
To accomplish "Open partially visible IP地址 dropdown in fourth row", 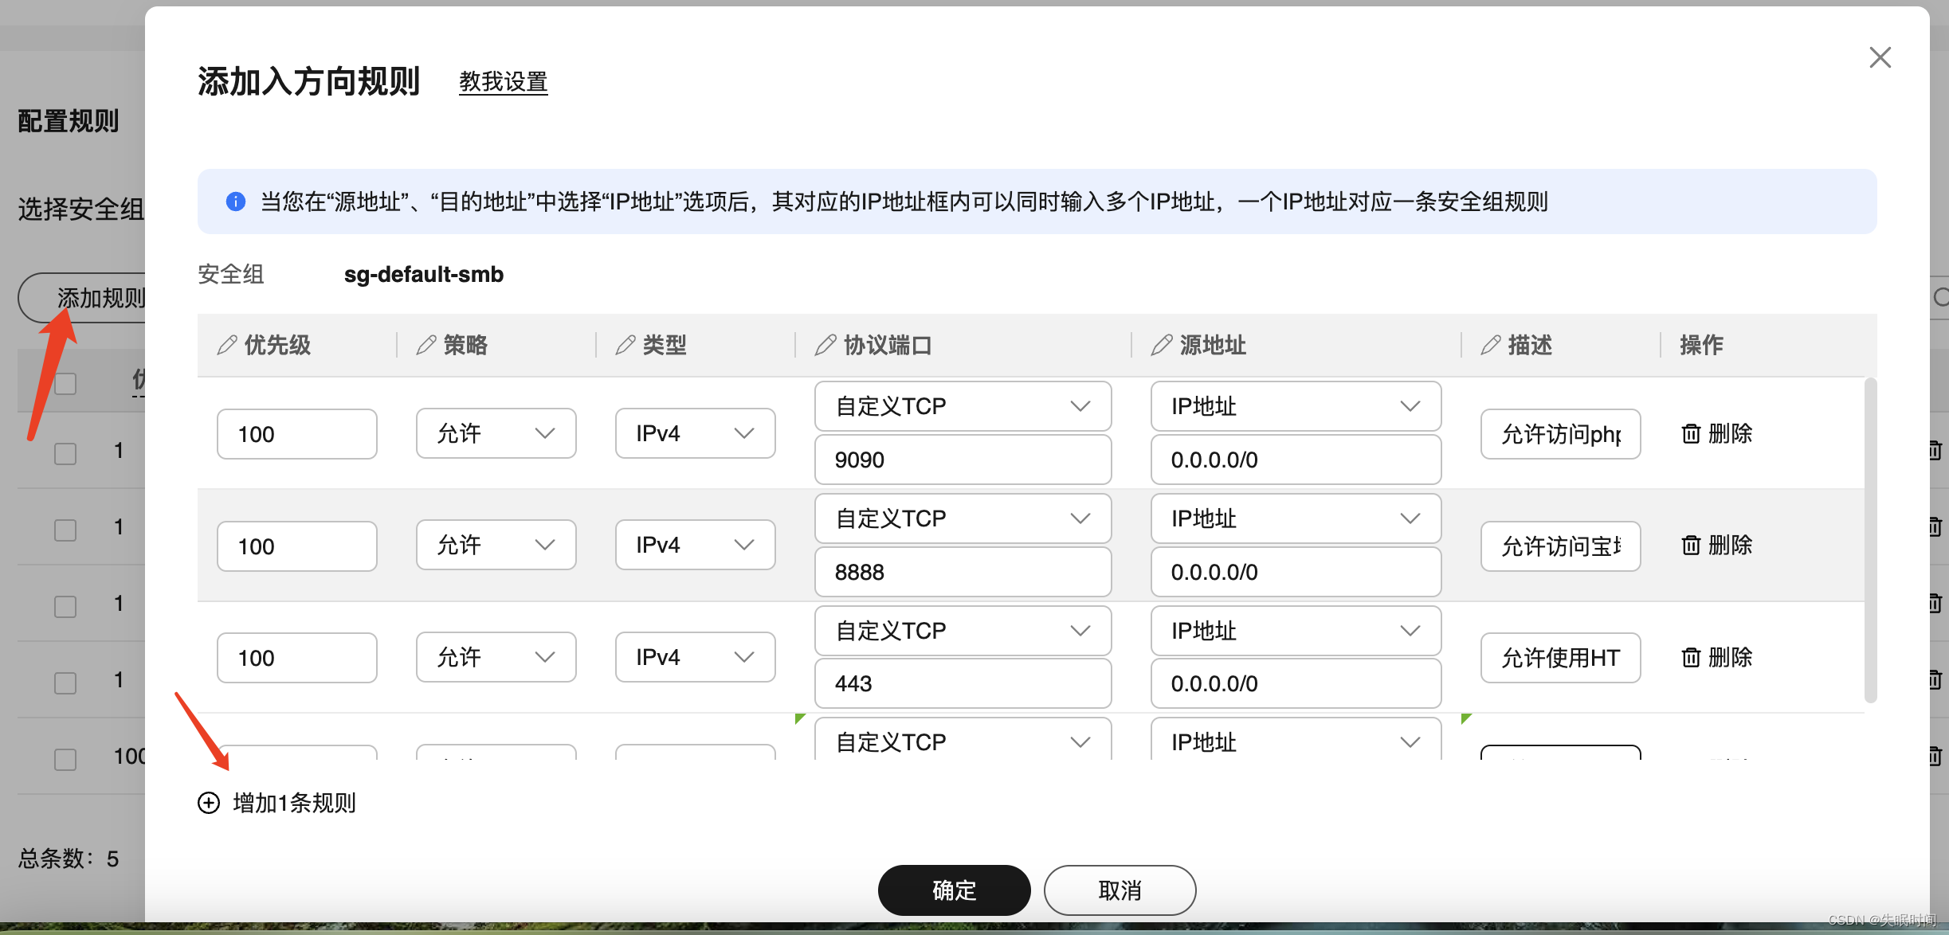I will 1296,738.
